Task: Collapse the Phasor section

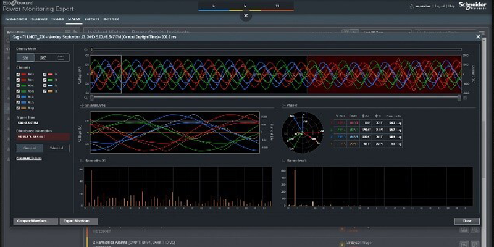Action: tap(282, 106)
